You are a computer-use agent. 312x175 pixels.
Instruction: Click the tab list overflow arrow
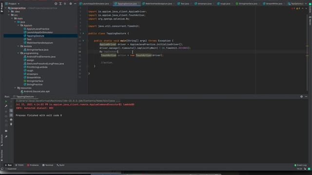306,4
